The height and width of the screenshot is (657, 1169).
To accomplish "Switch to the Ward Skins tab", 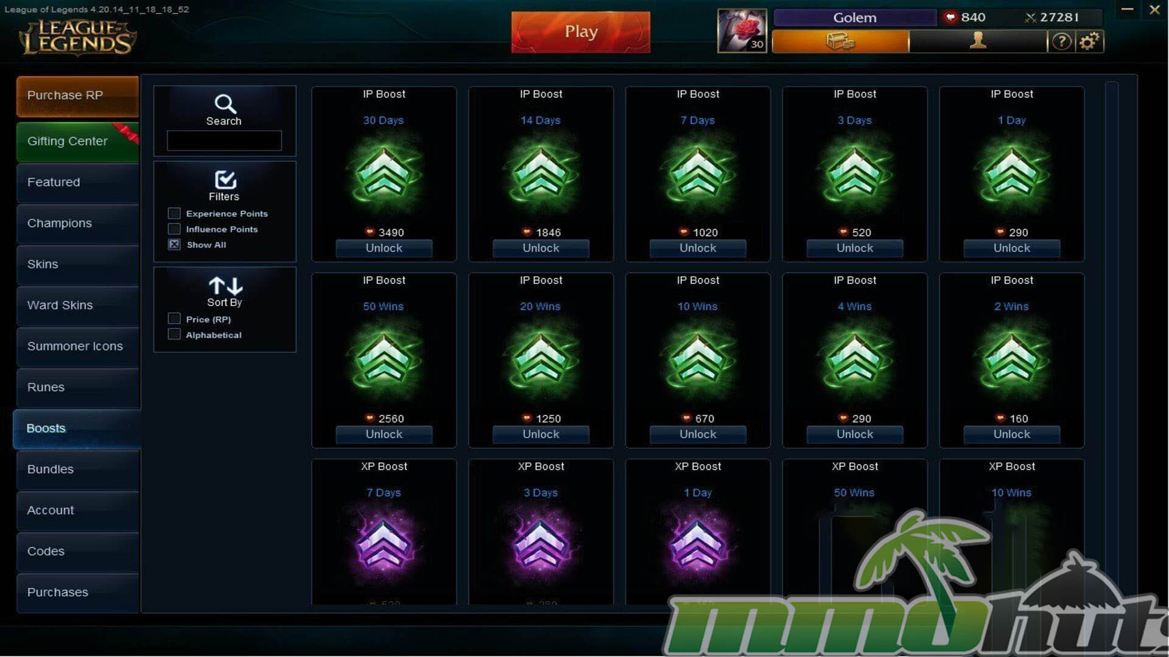I will (78, 305).
